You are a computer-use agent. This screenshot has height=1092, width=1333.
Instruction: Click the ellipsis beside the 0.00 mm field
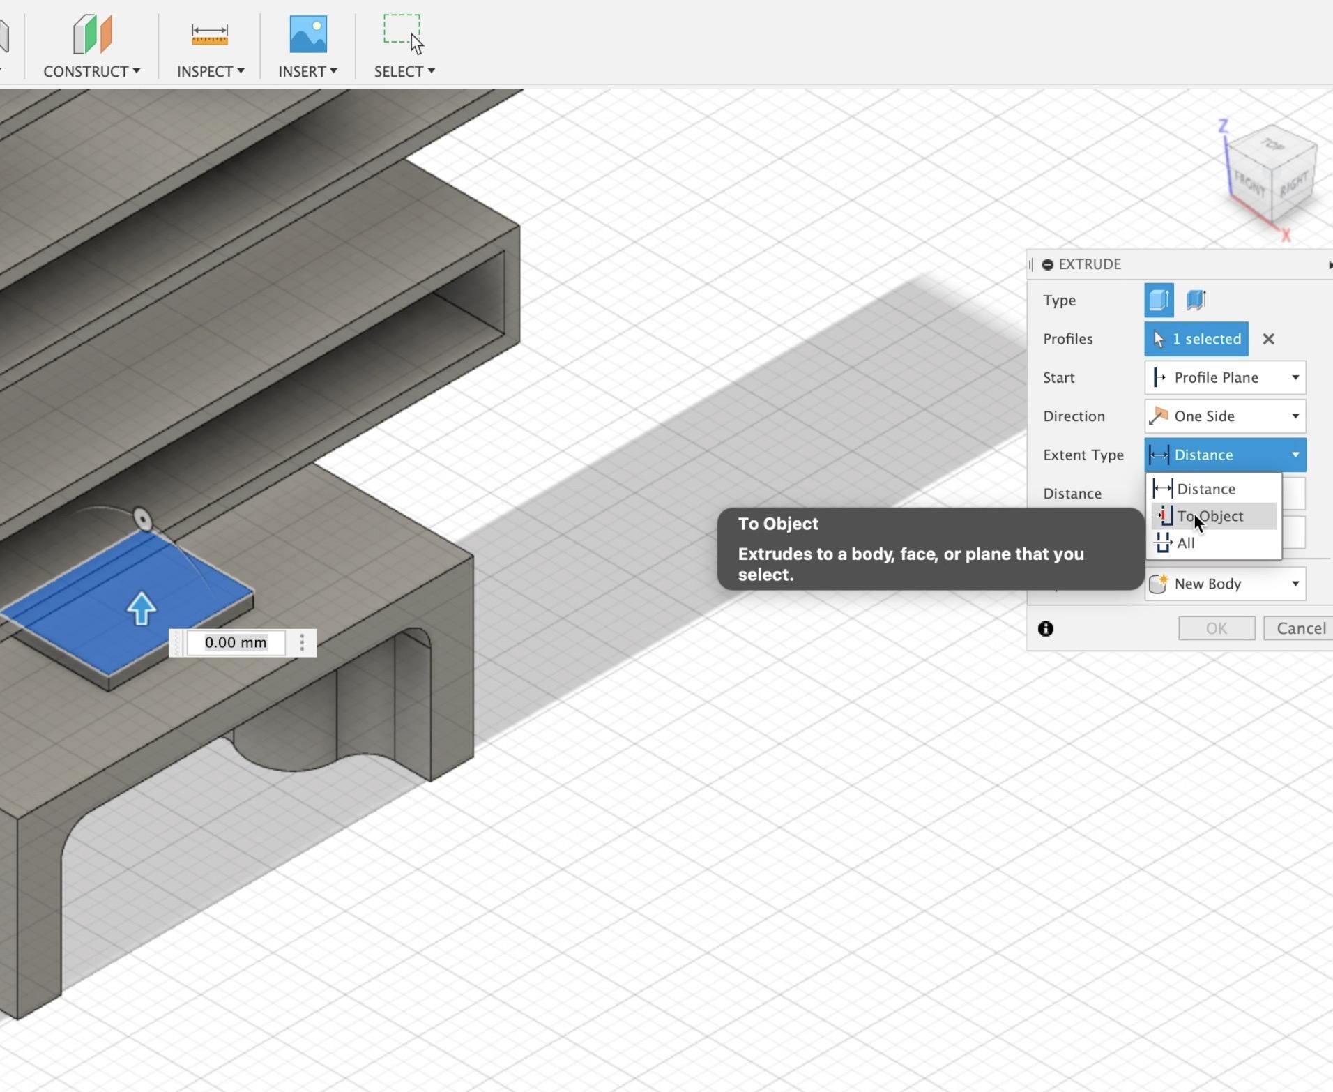(x=301, y=642)
